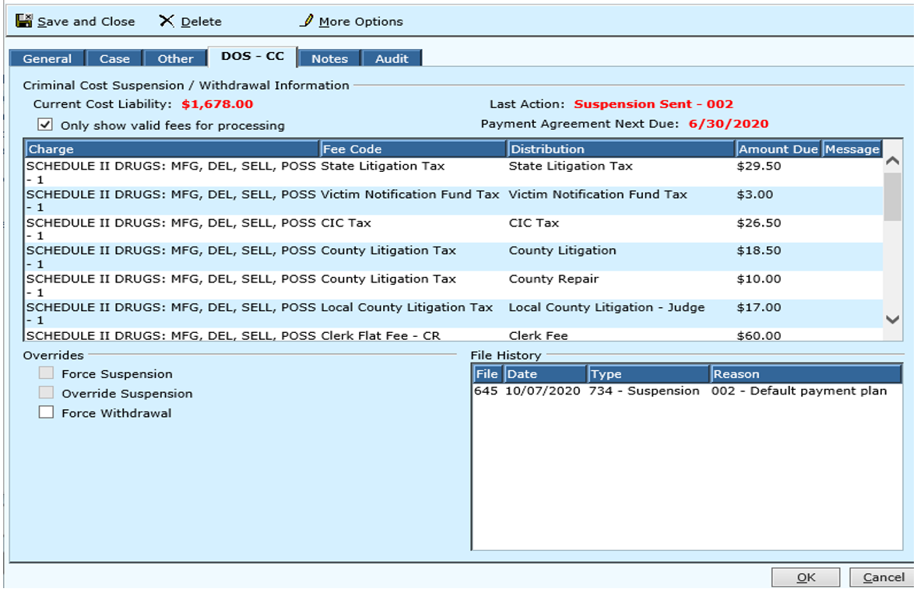Image resolution: width=917 pixels, height=592 pixels.
Task: Click the Type column header in File History
Action: (x=648, y=374)
